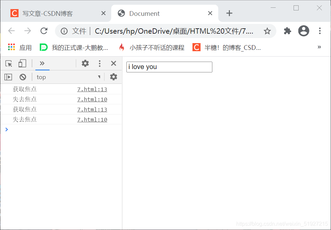Open bookmark 半糖！的博客_CSD...

[227, 47]
